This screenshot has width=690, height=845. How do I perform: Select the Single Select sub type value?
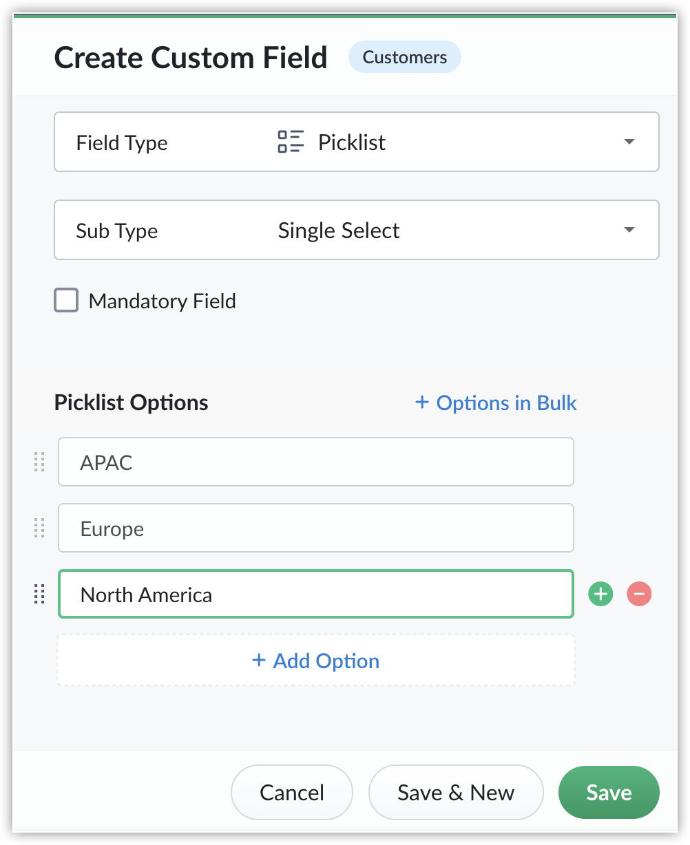point(339,231)
